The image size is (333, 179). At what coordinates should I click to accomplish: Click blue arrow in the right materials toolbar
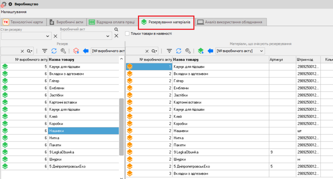click(x=210, y=51)
